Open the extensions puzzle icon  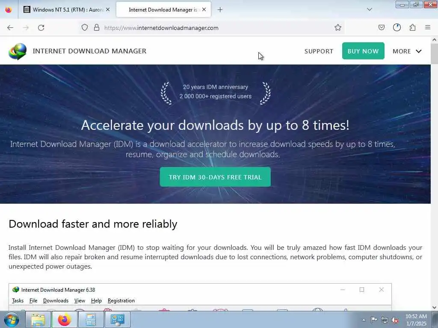coord(412,27)
